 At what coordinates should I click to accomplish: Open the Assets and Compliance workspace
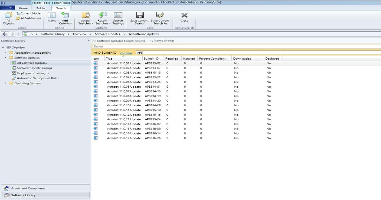pyautogui.click(x=45, y=188)
